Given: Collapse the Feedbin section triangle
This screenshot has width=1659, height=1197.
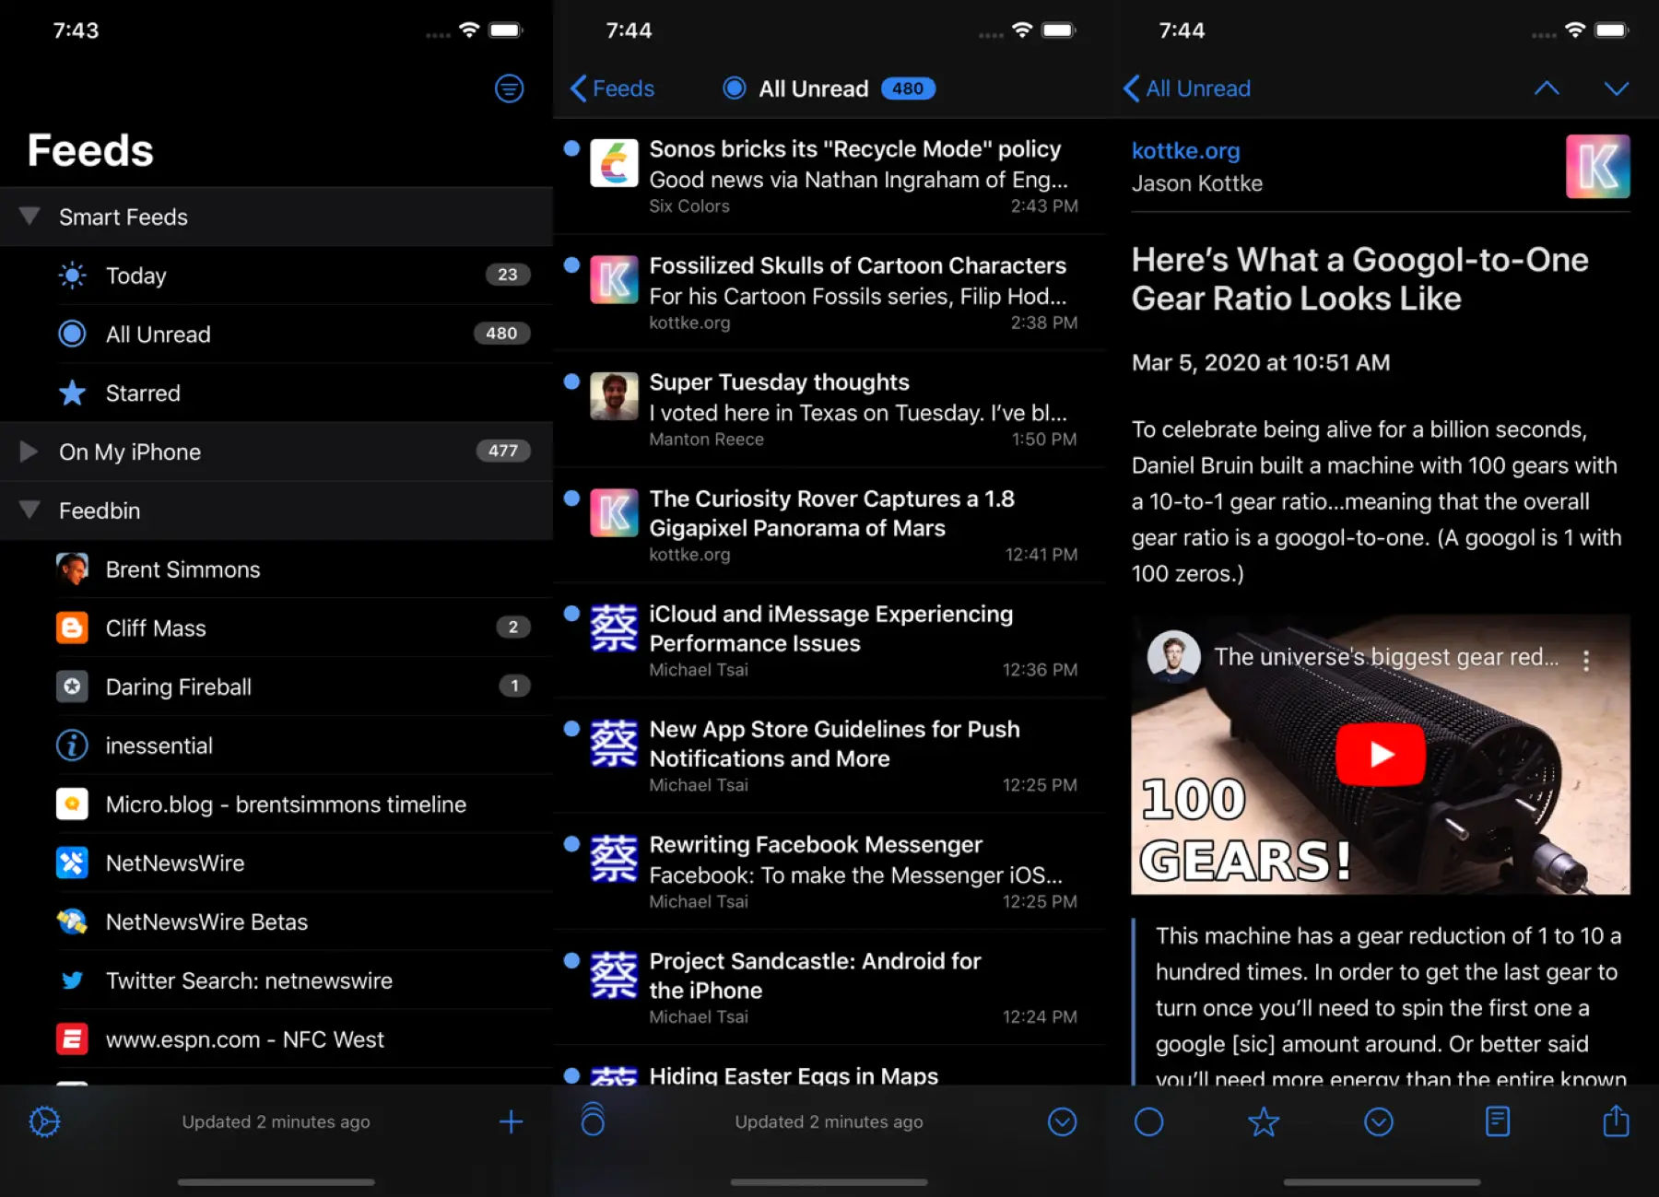Looking at the screenshot, I should click(x=29, y=510).
